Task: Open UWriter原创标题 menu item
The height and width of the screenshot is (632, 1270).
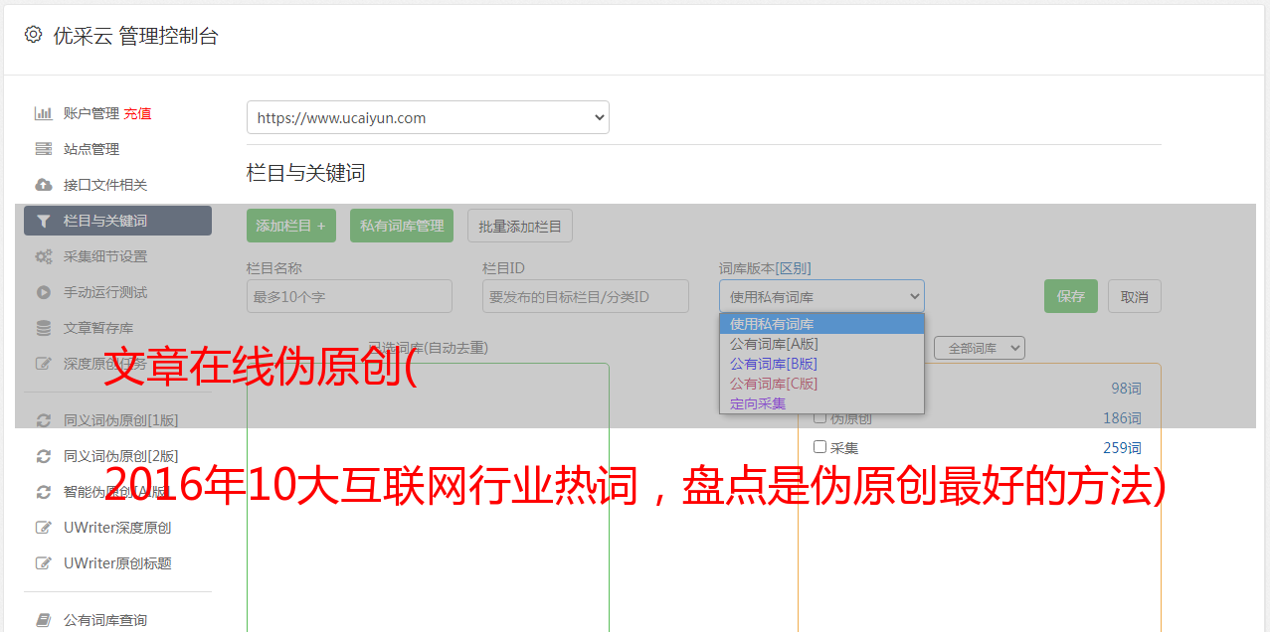Action: [x=117, y=563]
